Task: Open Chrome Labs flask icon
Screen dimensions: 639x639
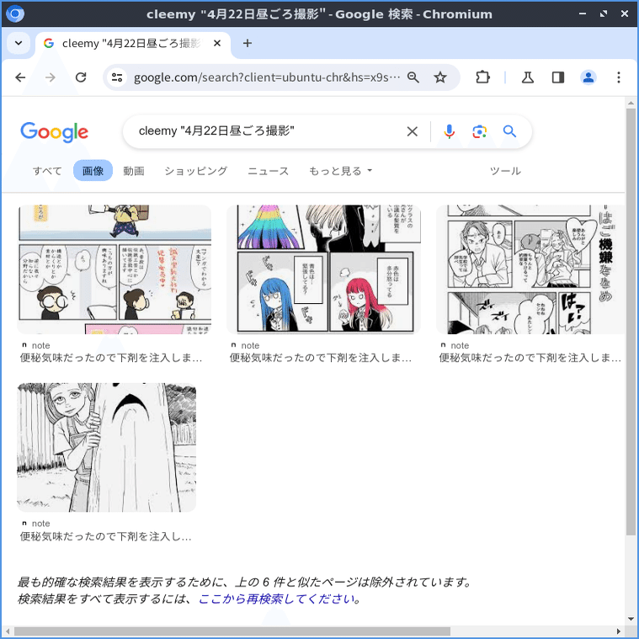Action: click(x=528, y=77)
